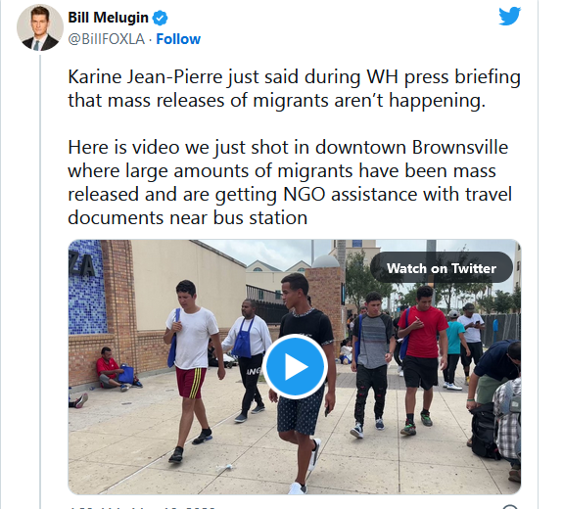Click the black backpack in video corner
563x509 pixels.
coord(486,431)
